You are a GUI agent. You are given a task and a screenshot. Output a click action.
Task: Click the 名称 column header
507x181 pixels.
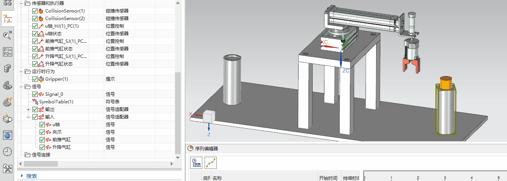point(217,178)
